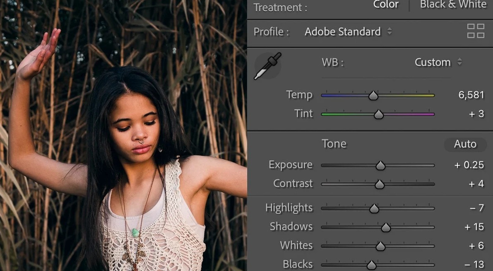Click the Shadows value field +15

click(x=474, y=227)
